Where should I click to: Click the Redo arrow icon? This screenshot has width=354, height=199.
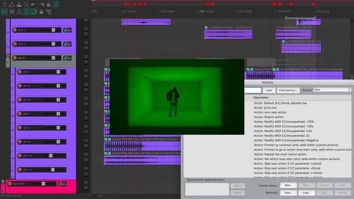click(x=41, y=4)
